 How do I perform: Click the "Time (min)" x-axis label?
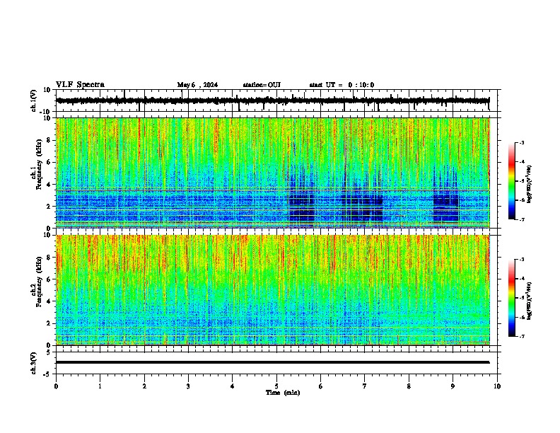click(283, 393)
